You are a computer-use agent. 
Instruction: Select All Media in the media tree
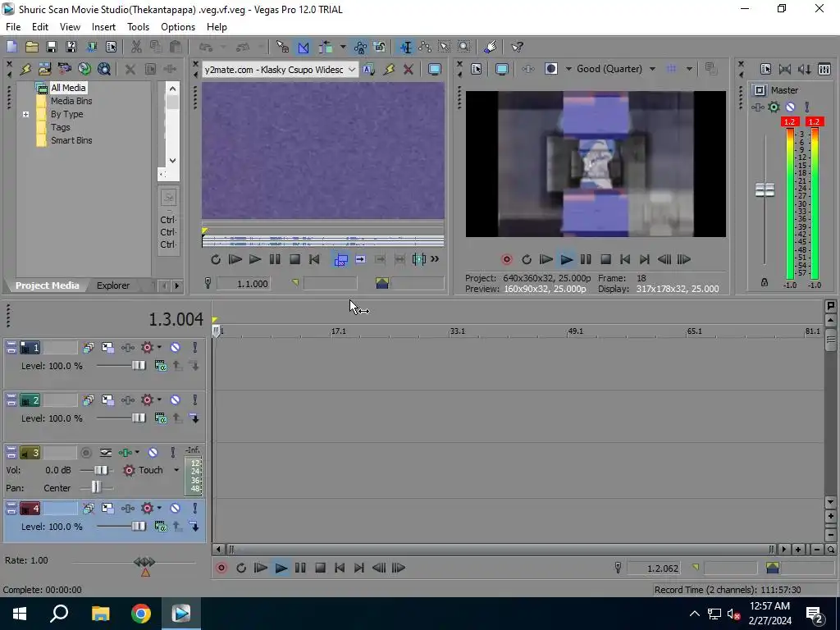click(68, 88)
